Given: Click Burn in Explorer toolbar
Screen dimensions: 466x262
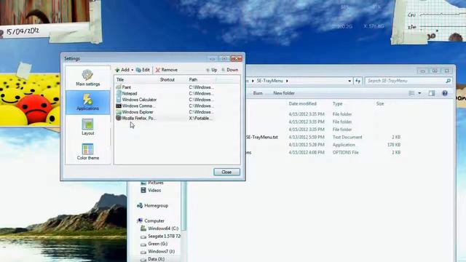Looking at the screenshot, I should point(258,93).
